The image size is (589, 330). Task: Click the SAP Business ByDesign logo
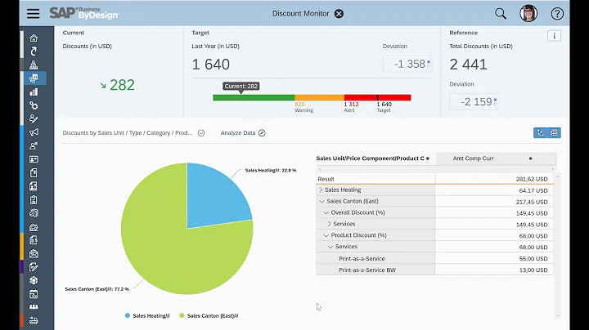(84, 13)
